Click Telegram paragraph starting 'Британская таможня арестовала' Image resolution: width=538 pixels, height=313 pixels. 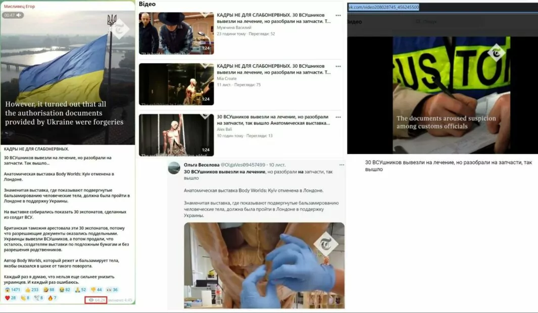pyautogui.click(x=67, y=239)
